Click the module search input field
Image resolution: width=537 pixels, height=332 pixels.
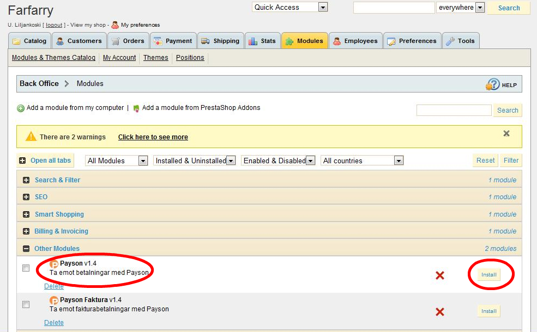pos(454,110)
